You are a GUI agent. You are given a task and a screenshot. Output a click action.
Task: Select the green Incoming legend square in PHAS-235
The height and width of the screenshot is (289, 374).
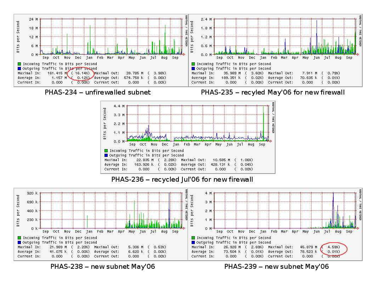tap(193, 64)
